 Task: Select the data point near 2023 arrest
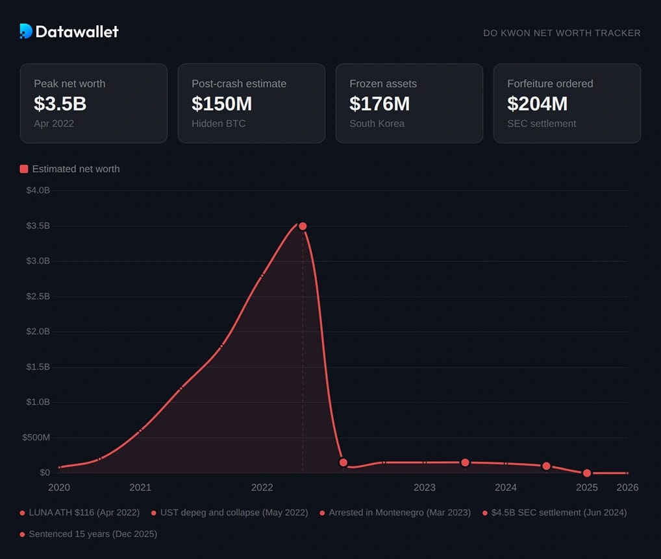tap(465, 462)
